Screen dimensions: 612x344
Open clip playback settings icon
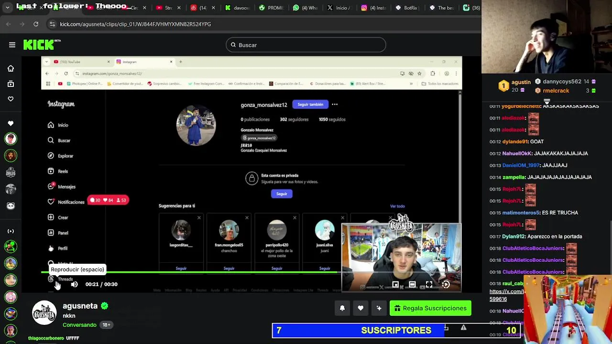(x=446, y=285)
